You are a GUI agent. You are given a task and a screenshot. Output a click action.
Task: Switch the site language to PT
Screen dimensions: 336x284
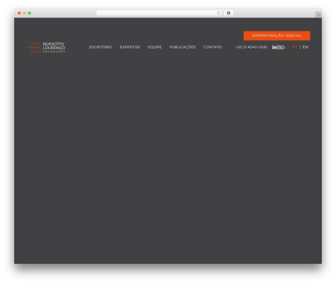(x=295, y=47)
